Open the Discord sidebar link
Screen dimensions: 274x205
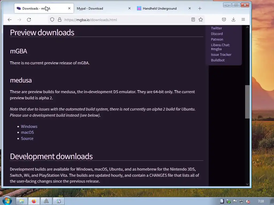[x=217, y=34]
